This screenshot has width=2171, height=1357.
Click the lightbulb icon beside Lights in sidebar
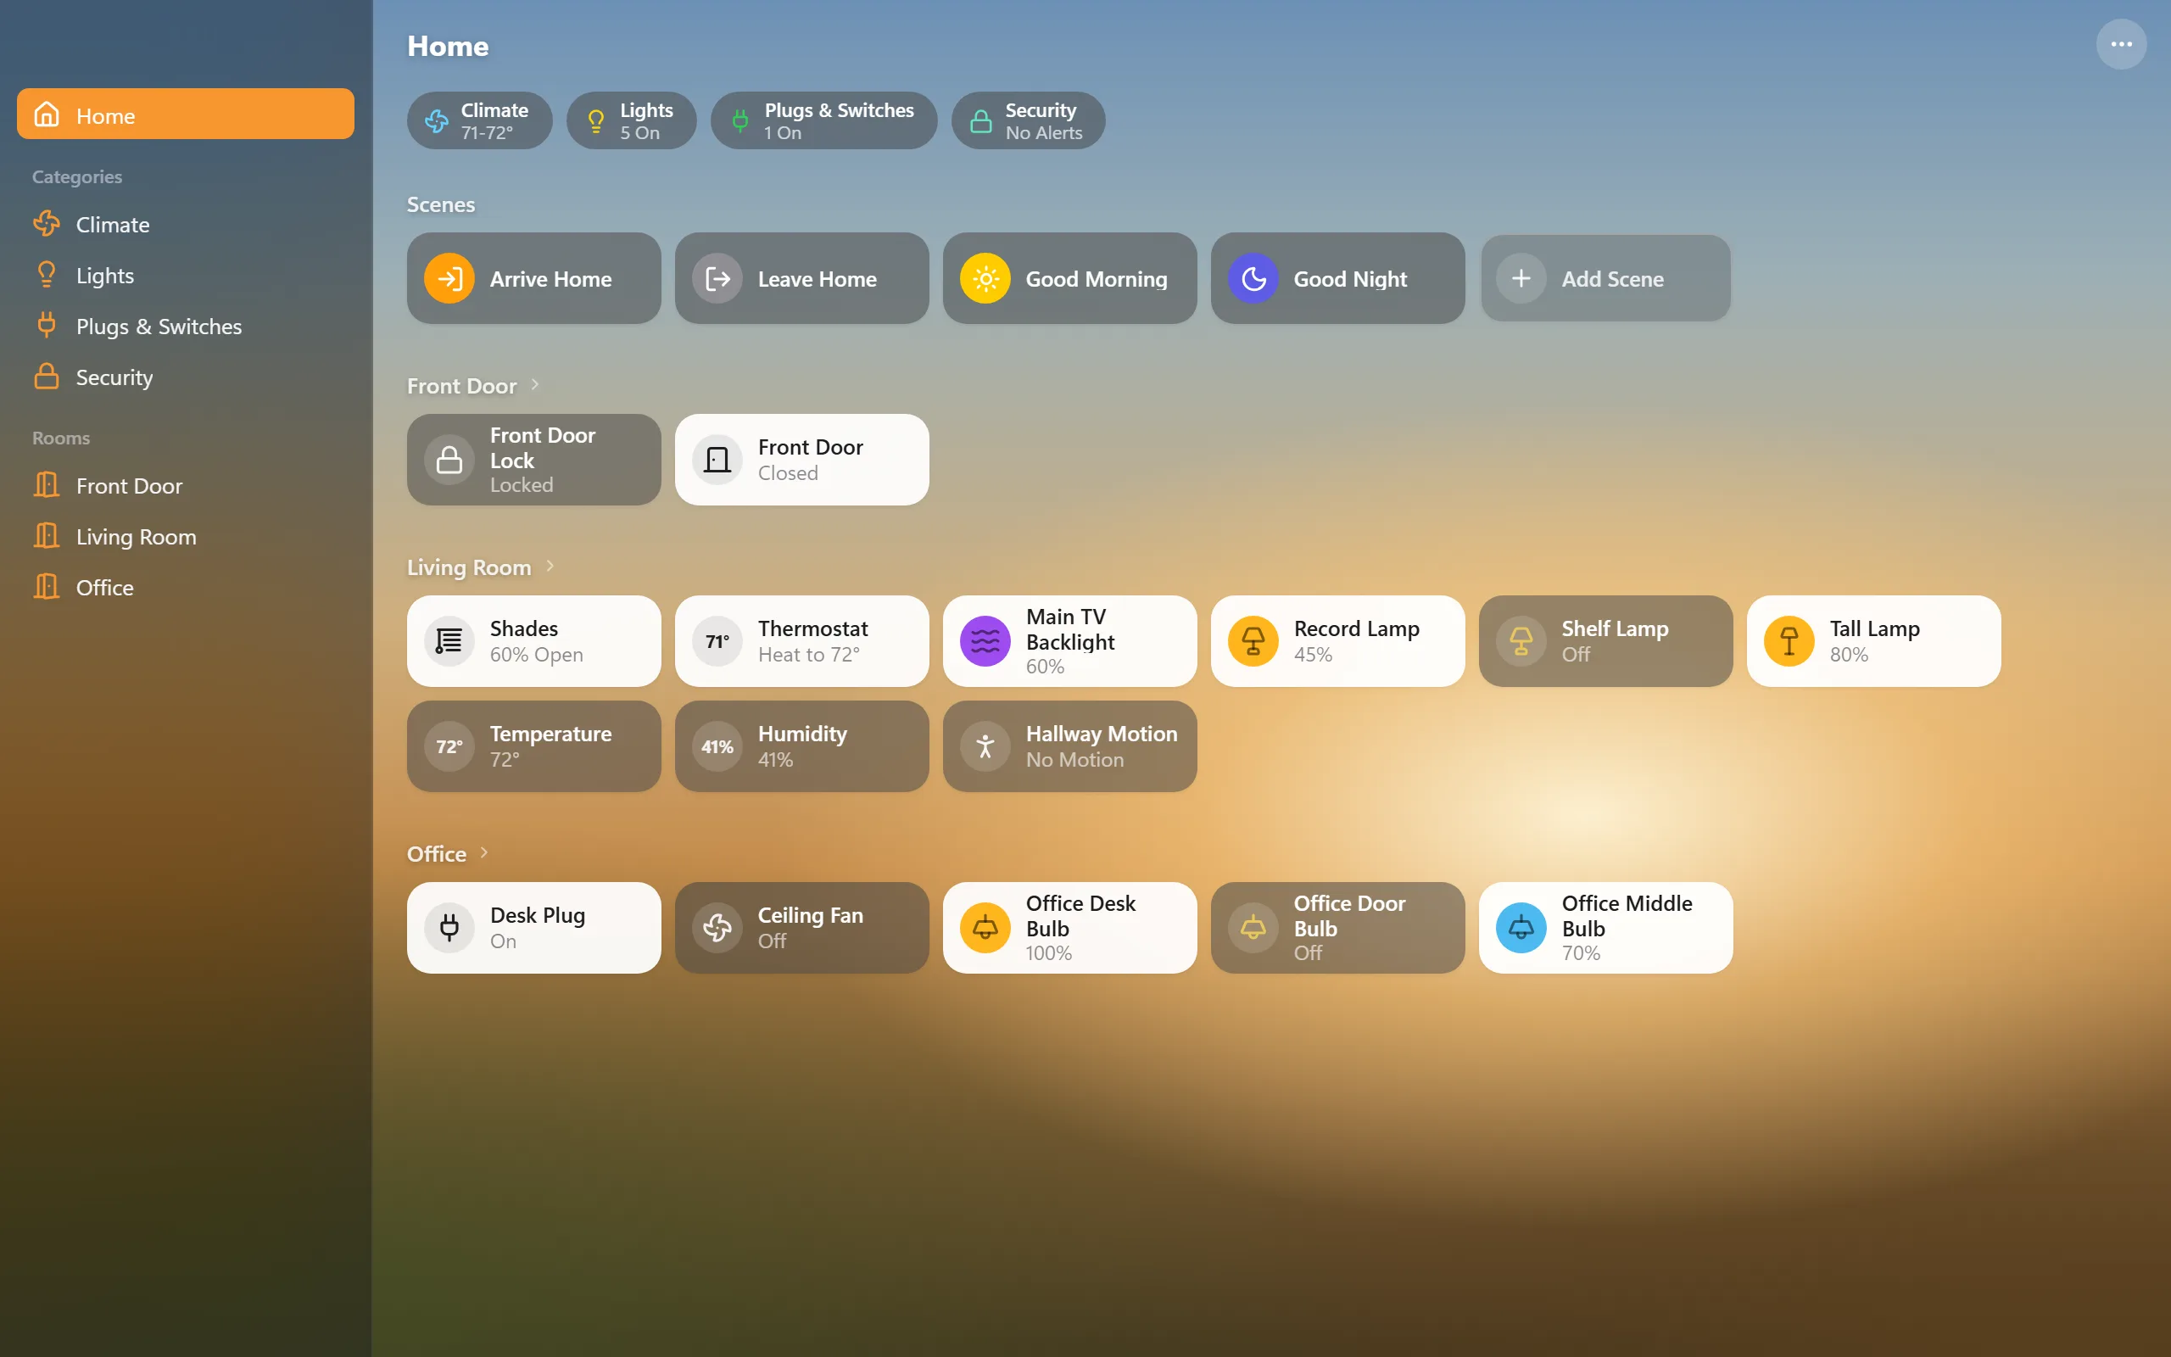tap(47, 275)
